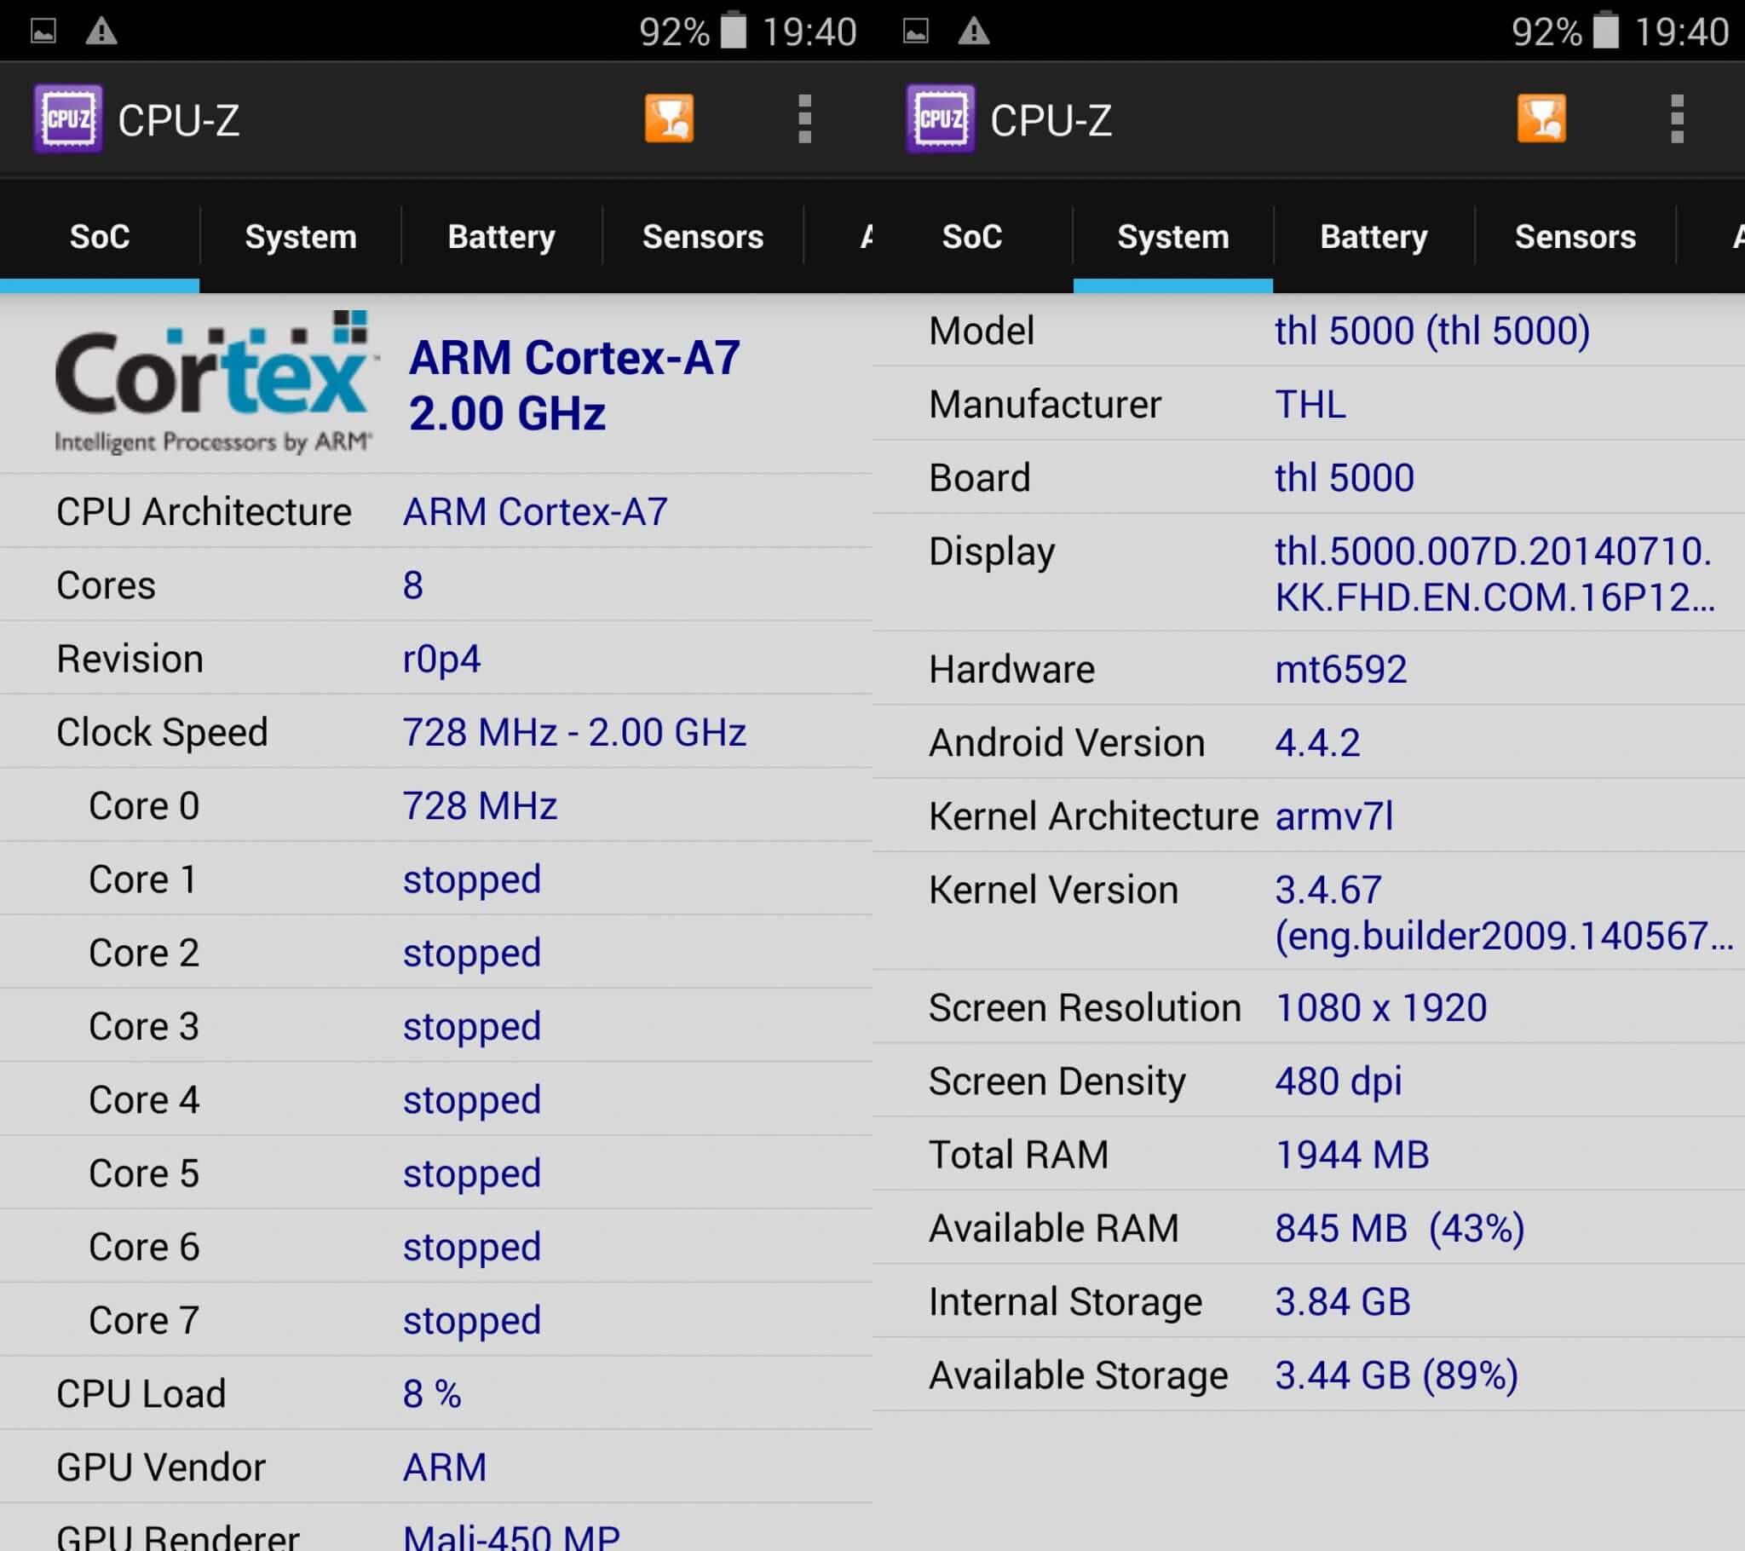The width and height of the screenshot is (1745, 1551).
Task: Open the trophy validation icon in the right screen
Action: (1542, 118)
